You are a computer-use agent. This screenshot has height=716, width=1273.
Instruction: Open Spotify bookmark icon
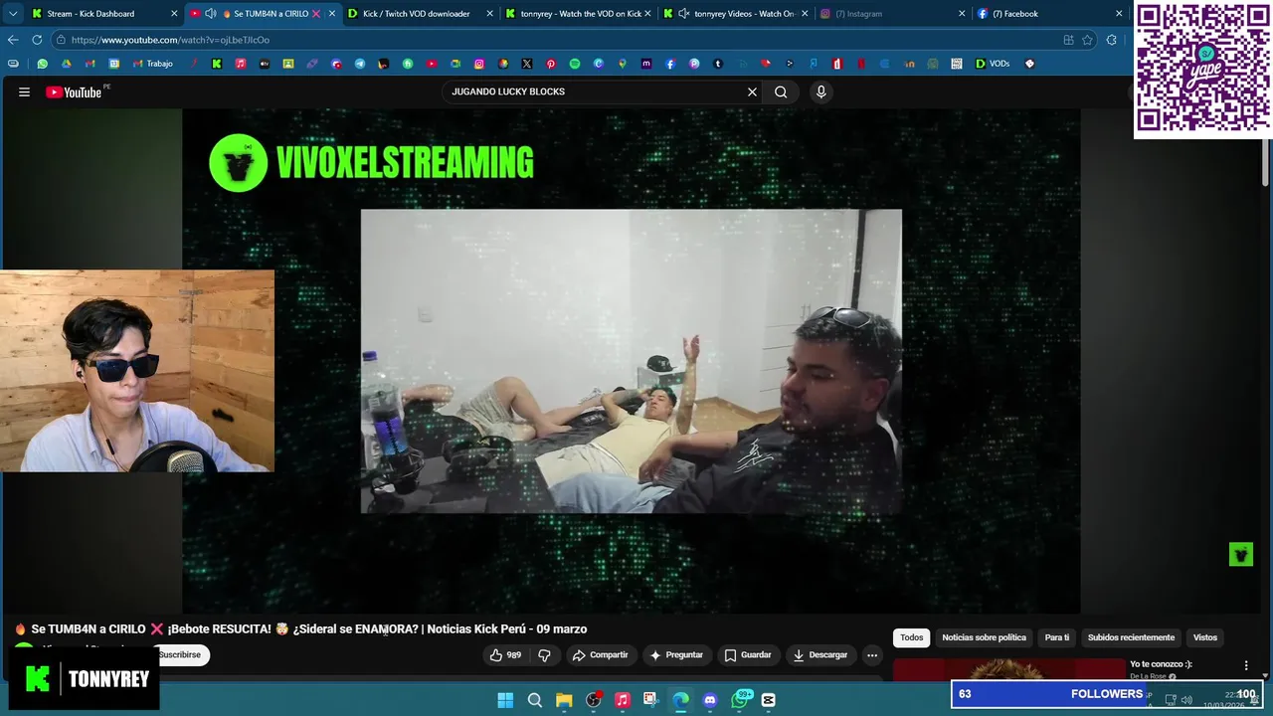(575, 64)
